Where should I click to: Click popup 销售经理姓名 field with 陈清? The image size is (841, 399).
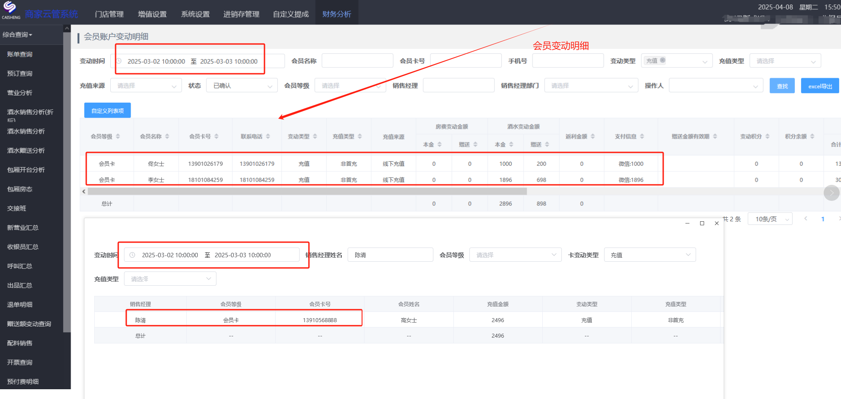390,255
